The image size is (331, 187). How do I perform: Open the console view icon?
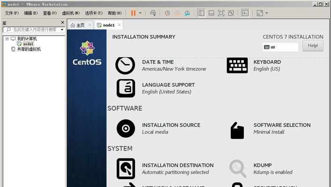(x=245, y=13)
